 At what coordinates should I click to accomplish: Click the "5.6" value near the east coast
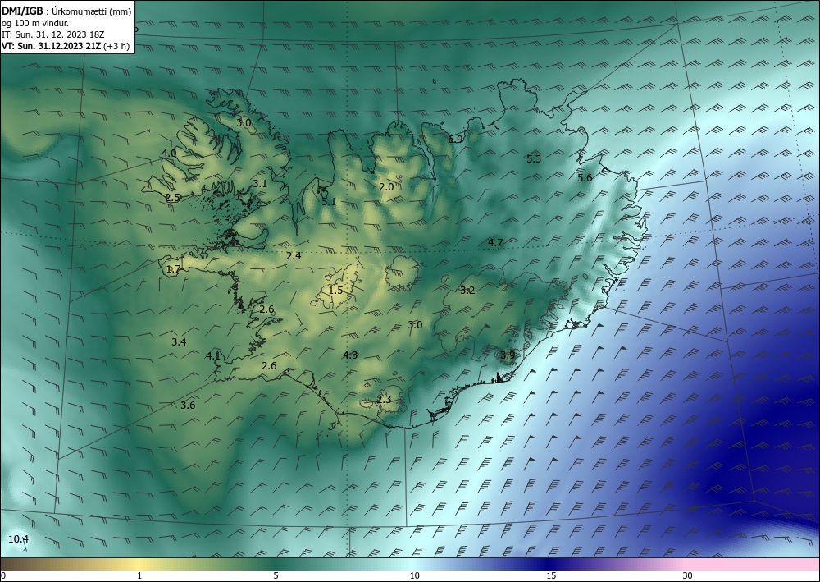tap(585, 178)
